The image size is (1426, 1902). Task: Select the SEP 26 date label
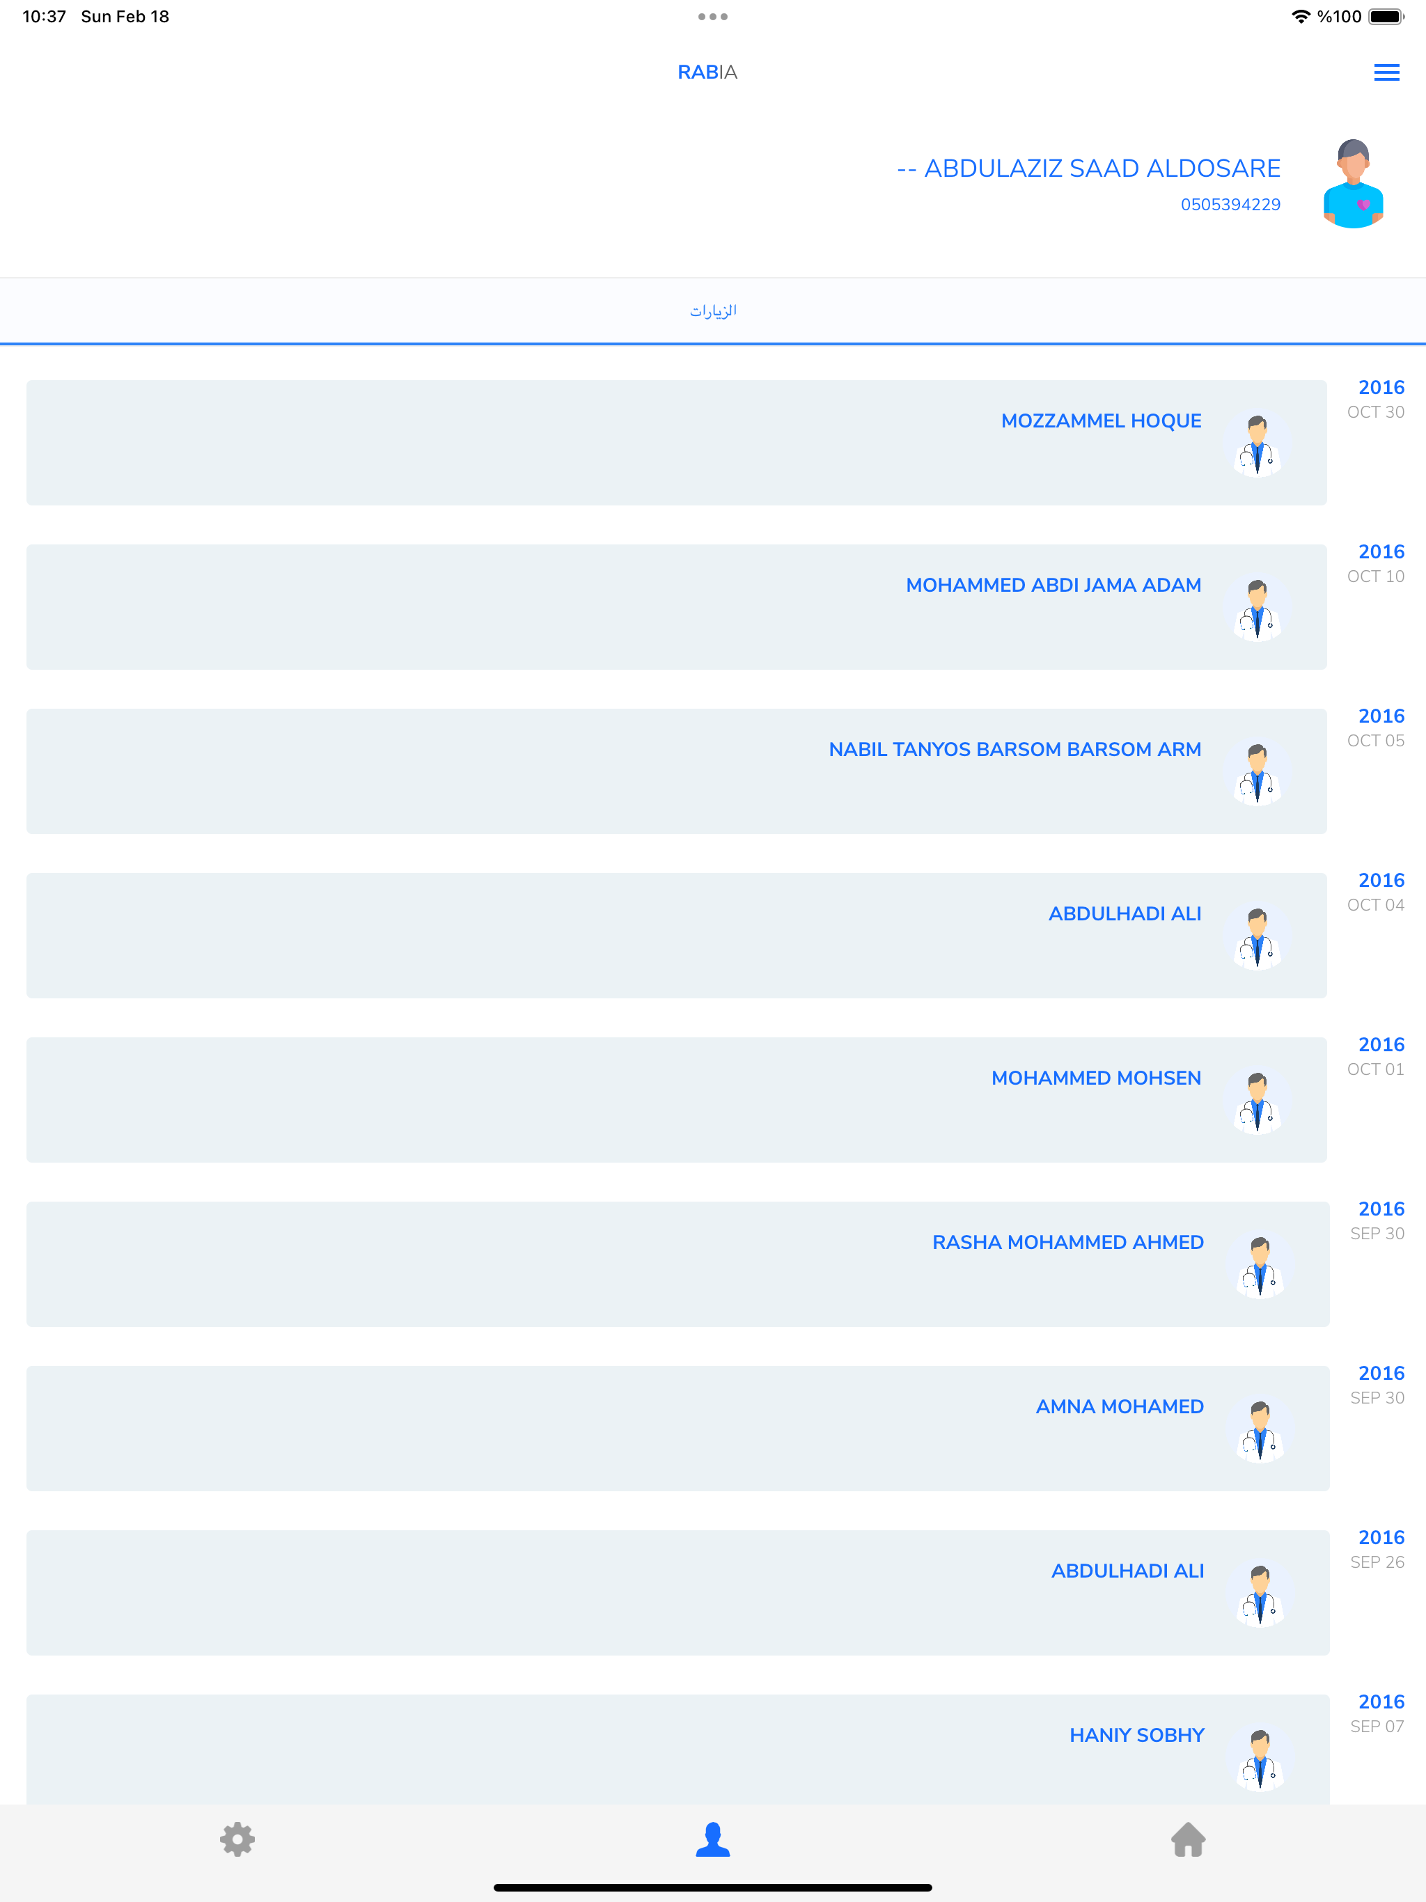pos(1377,1562)
